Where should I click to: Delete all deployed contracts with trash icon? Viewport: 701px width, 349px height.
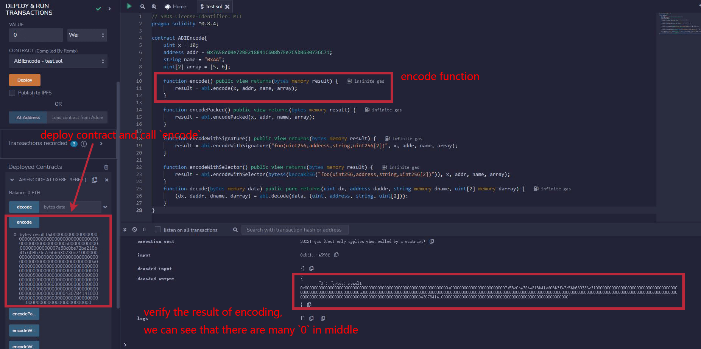[106, 167]
